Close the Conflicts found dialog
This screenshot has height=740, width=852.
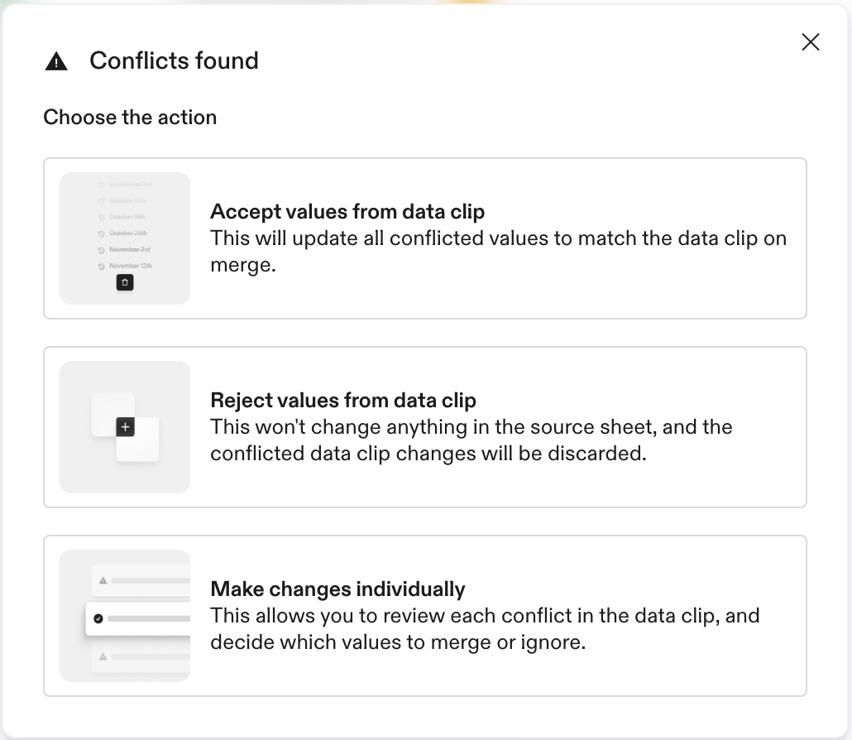point(811,42)
